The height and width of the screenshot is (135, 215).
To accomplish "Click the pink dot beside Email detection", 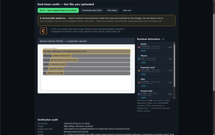I will [x=139, y=47].
